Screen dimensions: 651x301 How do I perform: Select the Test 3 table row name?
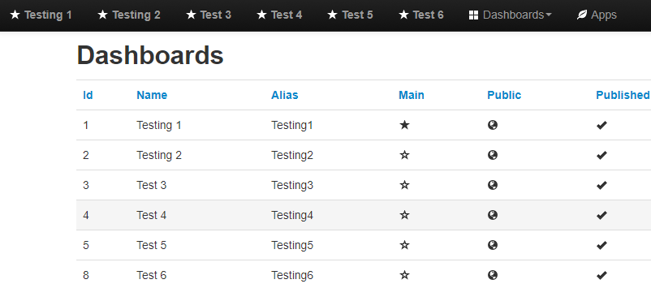coord(152,185)
